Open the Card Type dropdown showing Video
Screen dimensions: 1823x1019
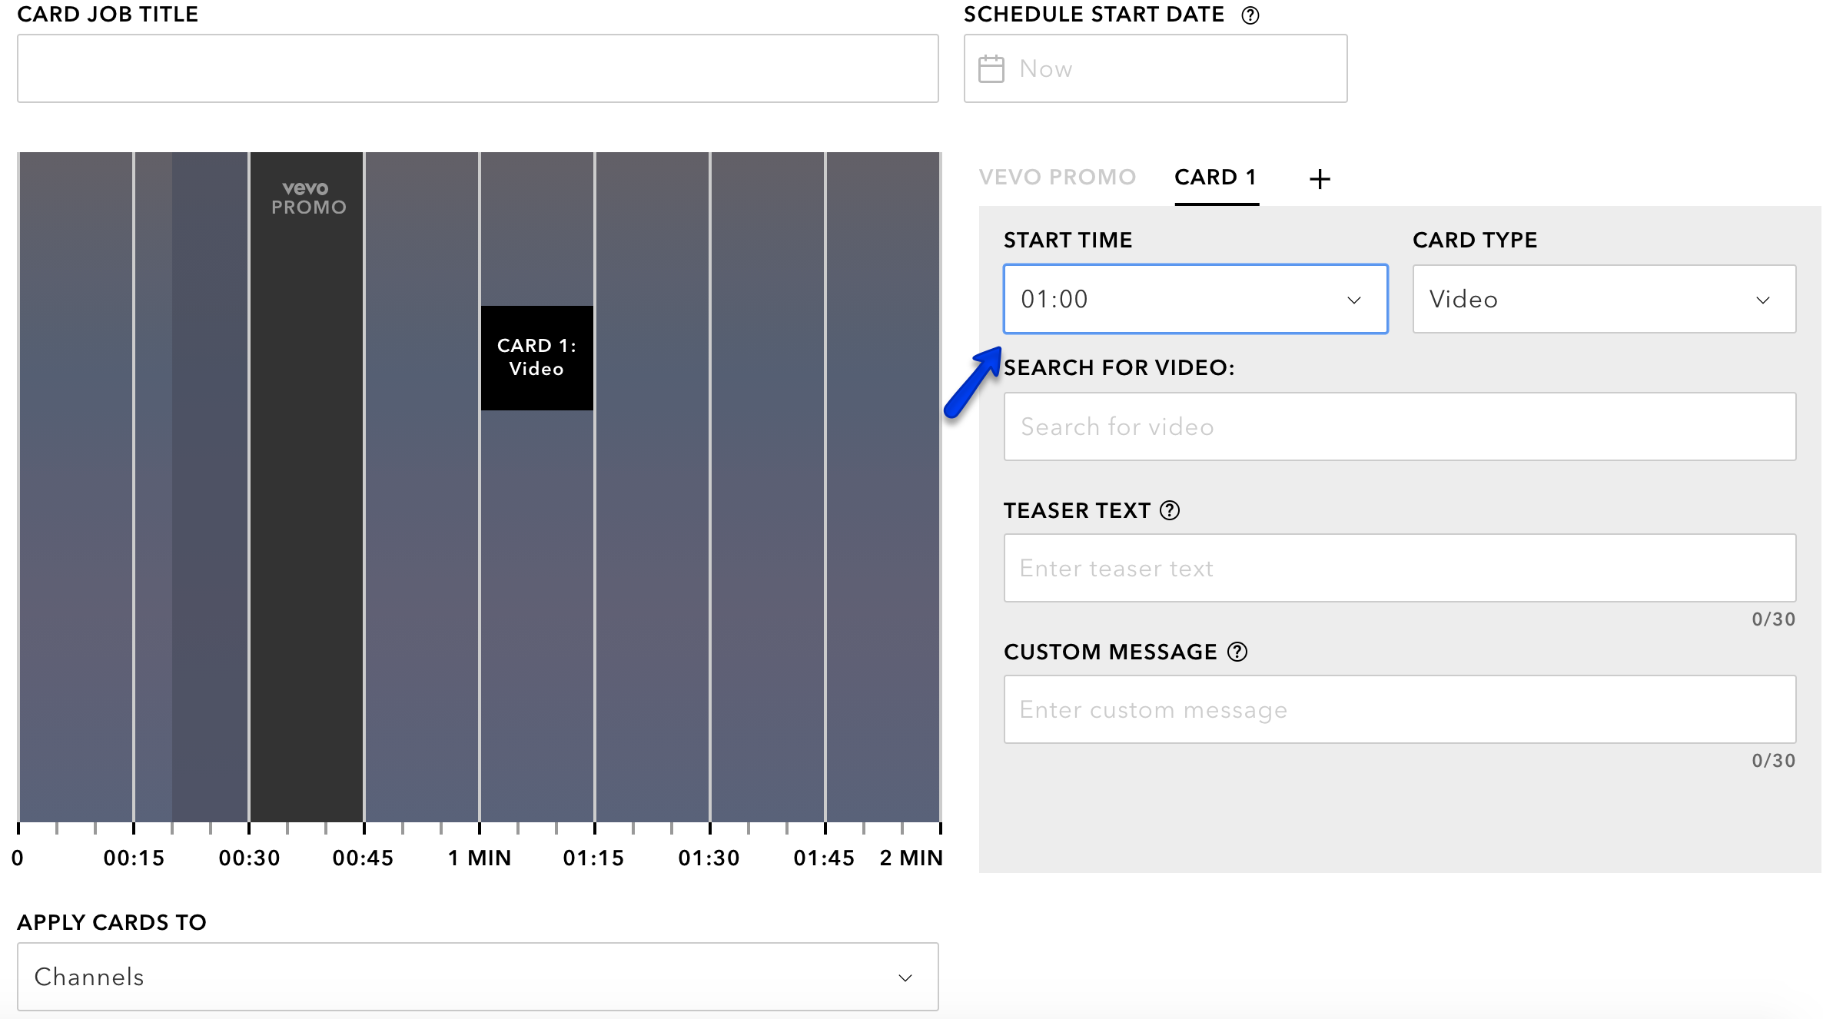pos(1604,299)
